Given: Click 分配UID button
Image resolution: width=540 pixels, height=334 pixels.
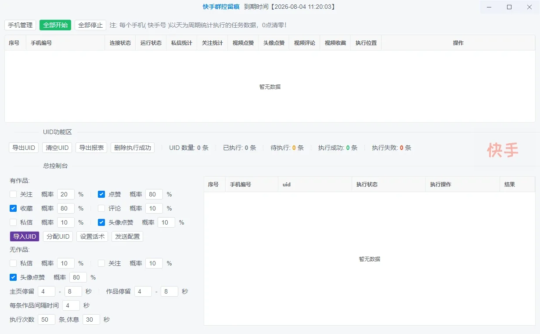Looking at the screenshot, I should click(58, 236).
